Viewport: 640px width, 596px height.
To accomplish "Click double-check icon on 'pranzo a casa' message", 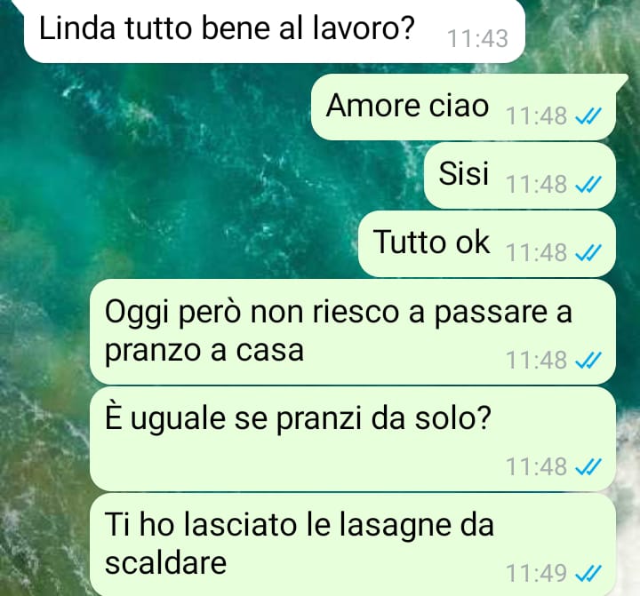I will [588, 361].
